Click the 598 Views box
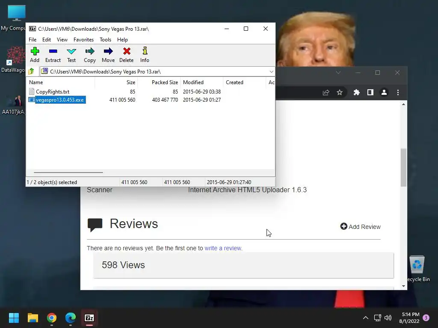This screenshot has width=438, height=328. [243, 265]
